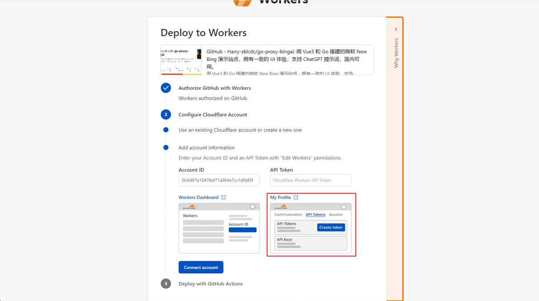
Task: Click the Cloudflare logo in the Workers Dashboard illustration
Action: (189, 207)
